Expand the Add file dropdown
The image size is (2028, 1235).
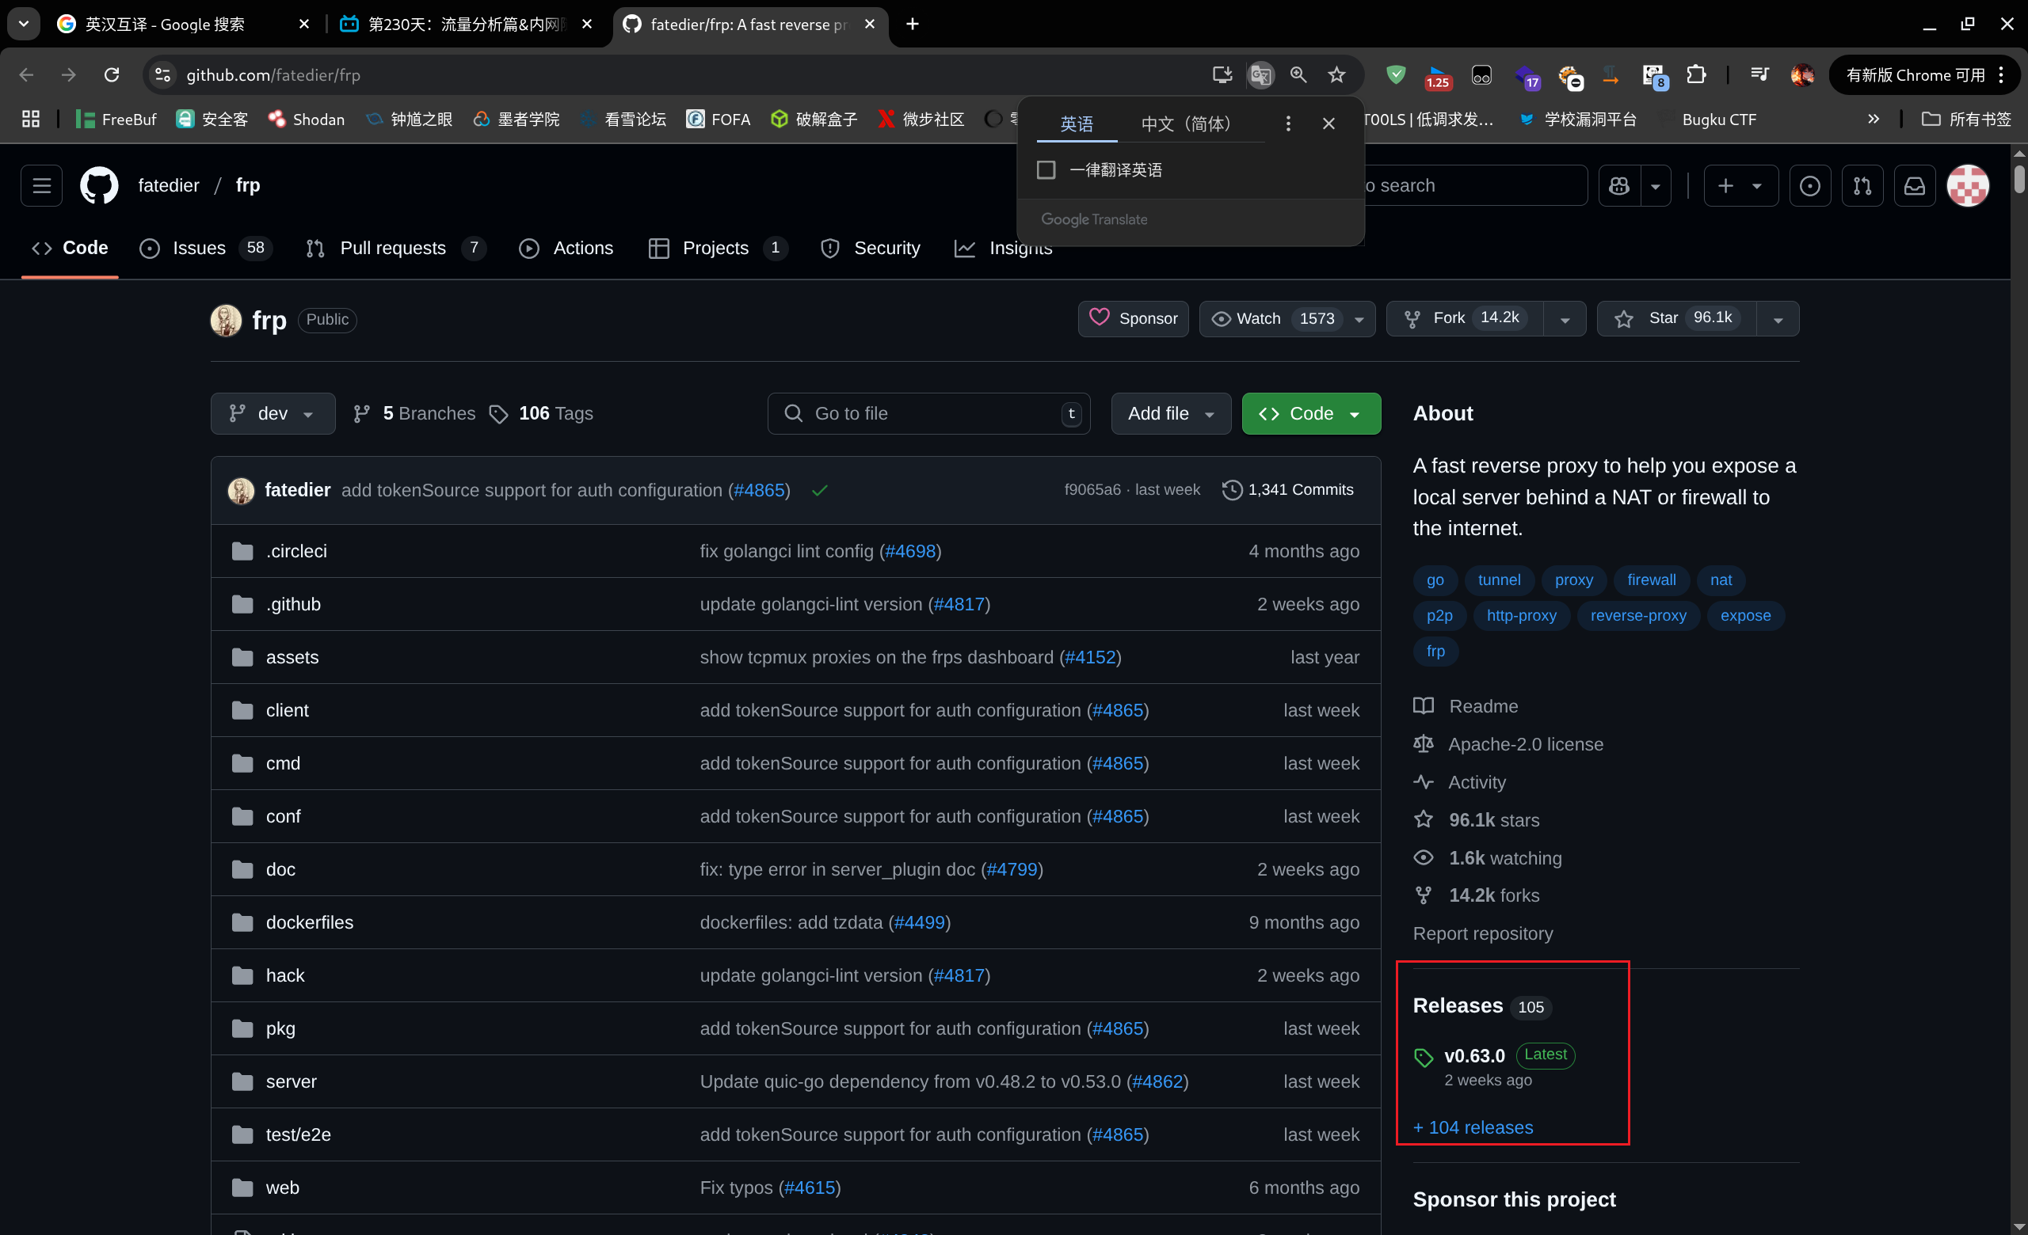coord(1170,413)
